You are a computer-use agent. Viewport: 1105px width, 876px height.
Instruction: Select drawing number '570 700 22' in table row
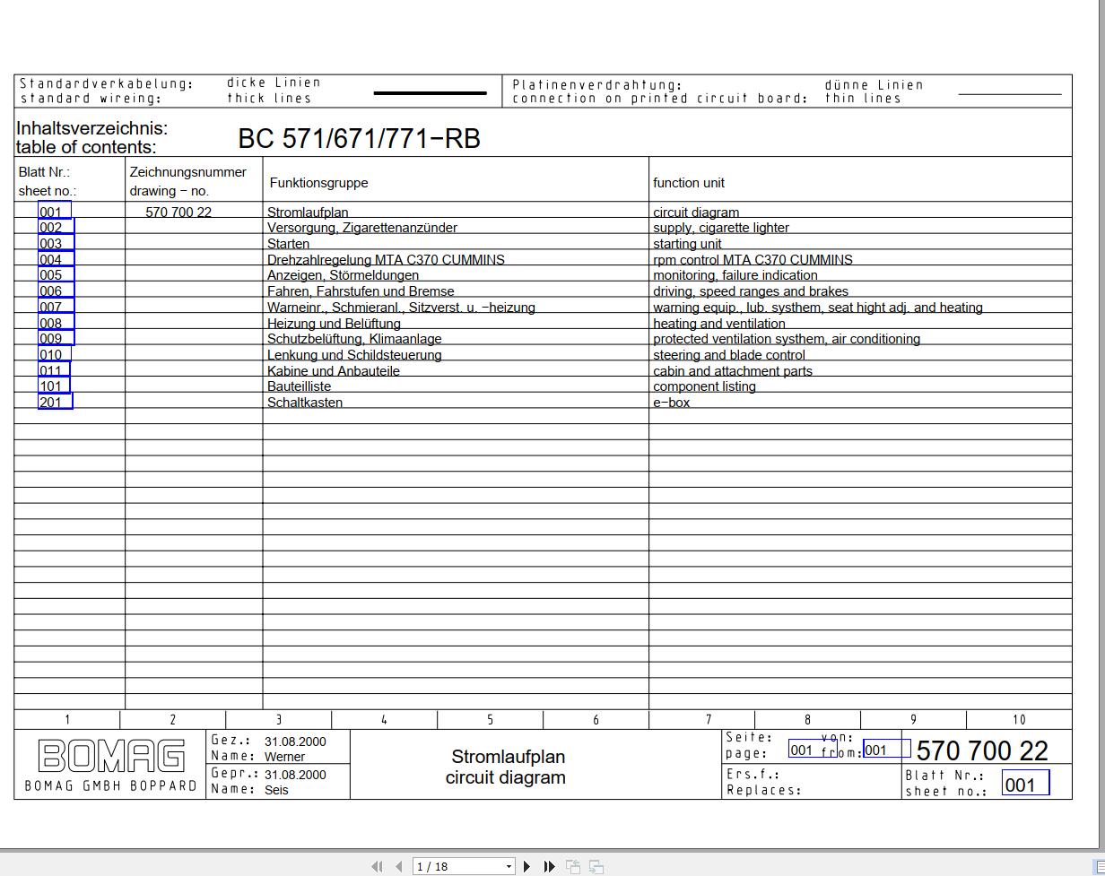point(178,212)
